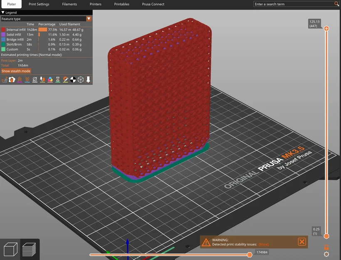The width and height of the screenshot is (341, 260).
Task: Click the Used filament column header
Action: 69,24
